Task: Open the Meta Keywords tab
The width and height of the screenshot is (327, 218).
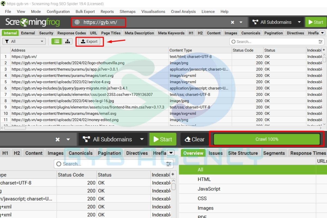Action: 171,33
